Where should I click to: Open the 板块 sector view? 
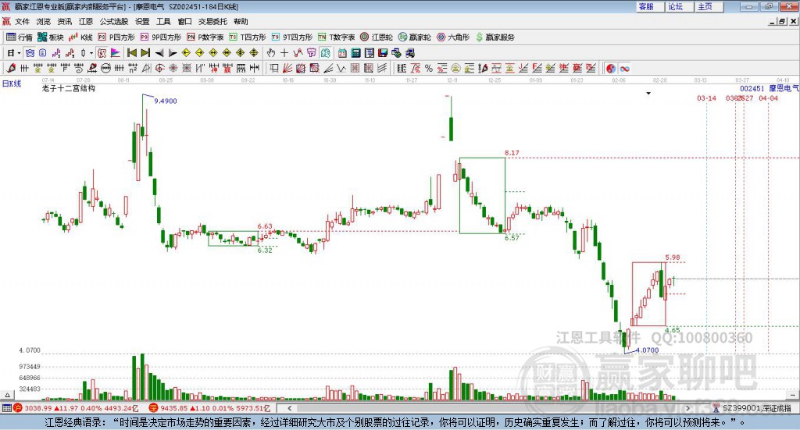50,37
